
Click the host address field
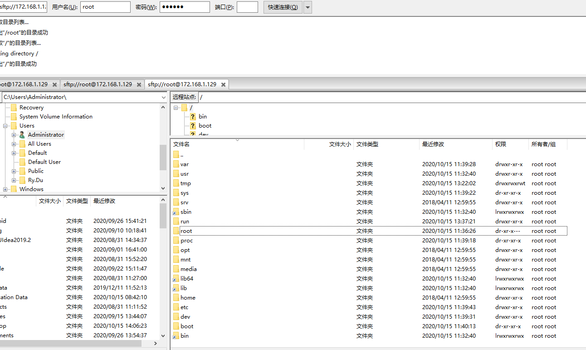pyautogui.click(x=23, y=7)
